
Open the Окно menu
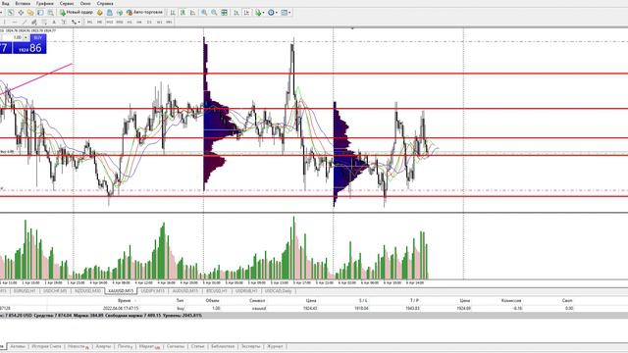85,3
